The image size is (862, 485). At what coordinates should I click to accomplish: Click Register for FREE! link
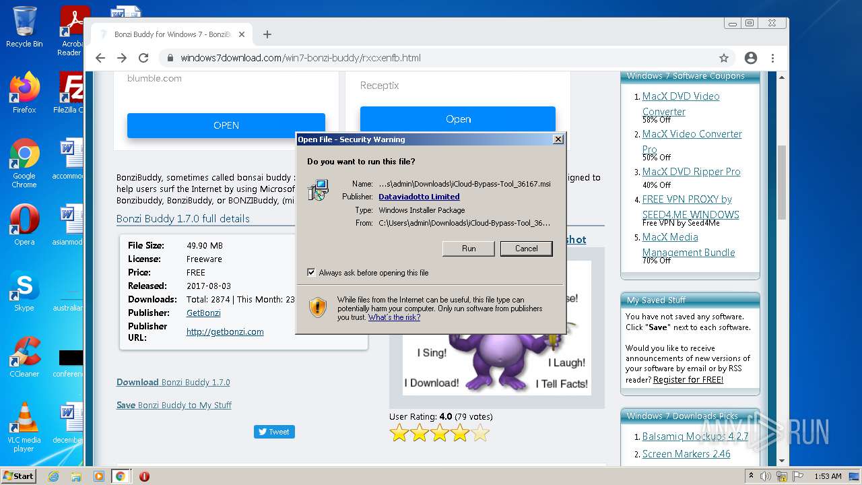coord(688,380)
